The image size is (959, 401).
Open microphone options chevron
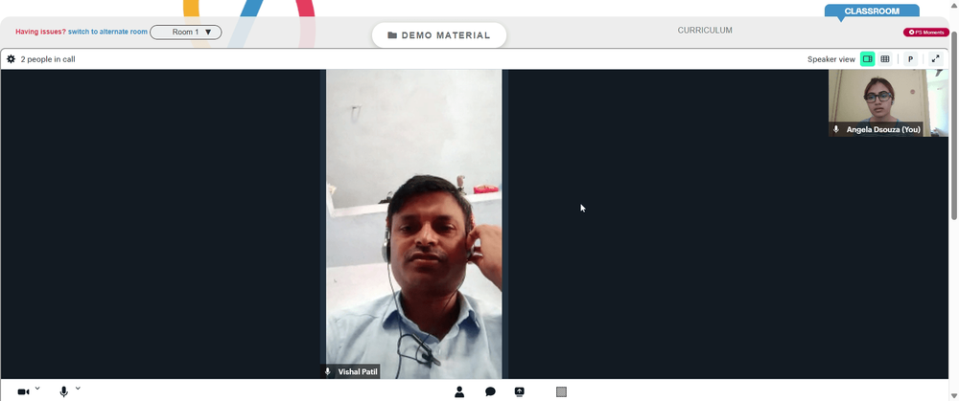78,389
